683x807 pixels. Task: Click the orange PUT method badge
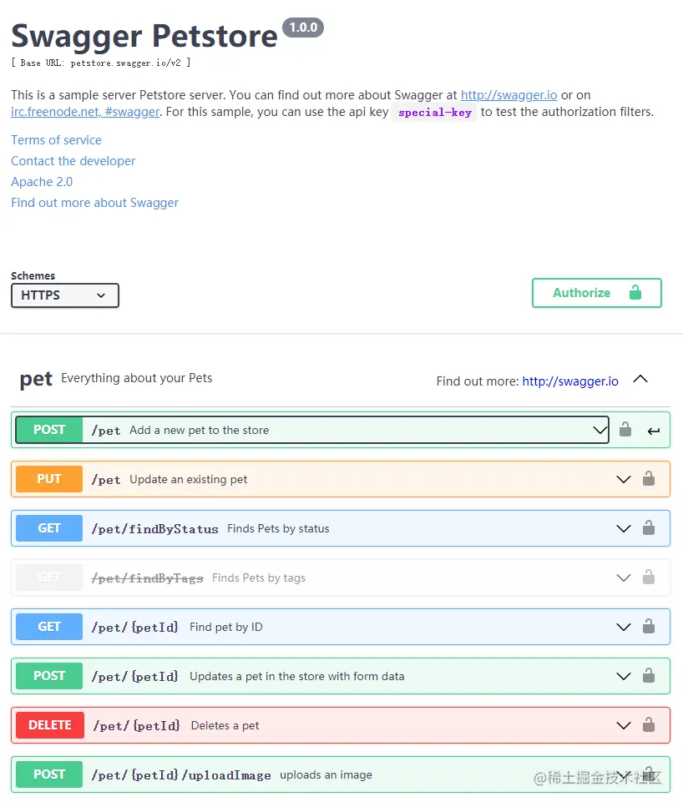[49, 479]
